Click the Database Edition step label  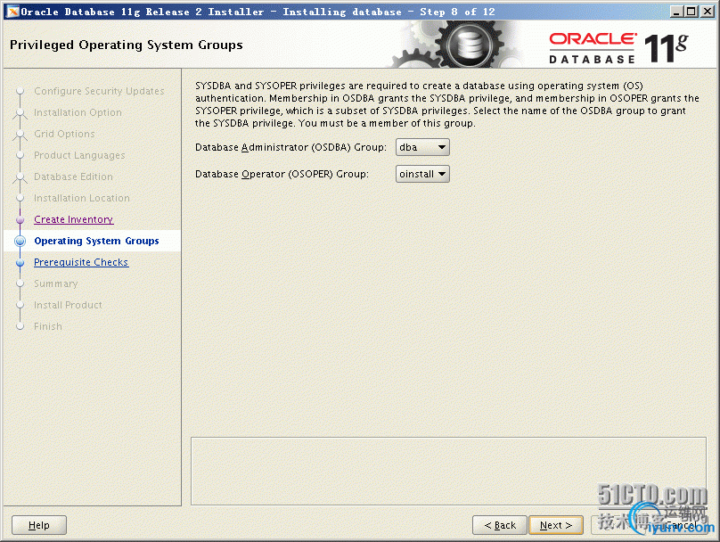[73, 177]
